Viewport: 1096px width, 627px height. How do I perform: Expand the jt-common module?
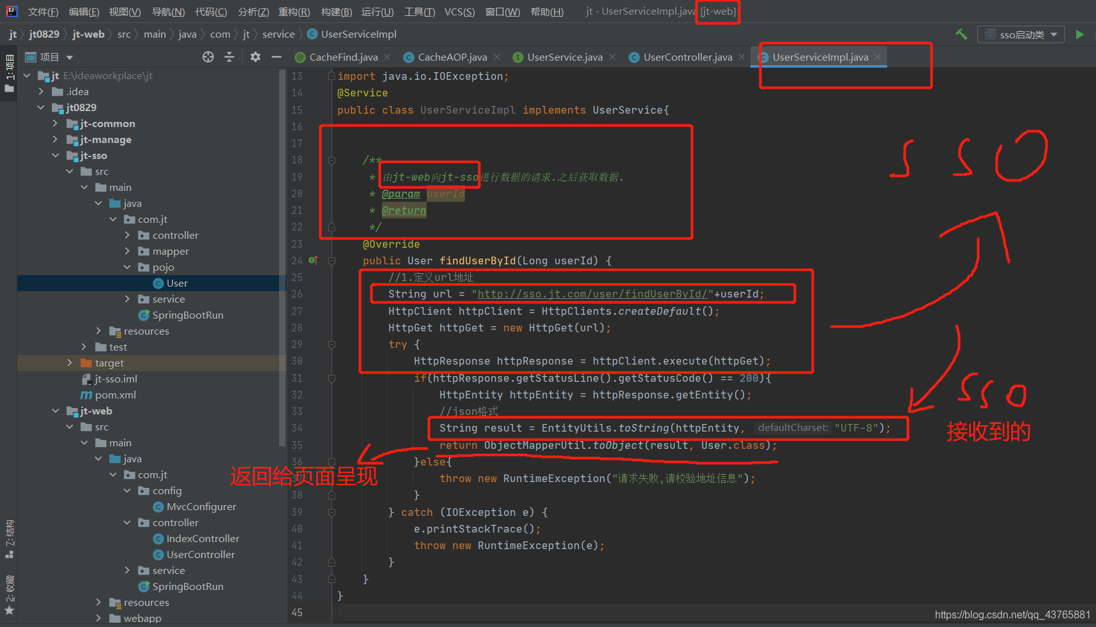click(55, 123)
